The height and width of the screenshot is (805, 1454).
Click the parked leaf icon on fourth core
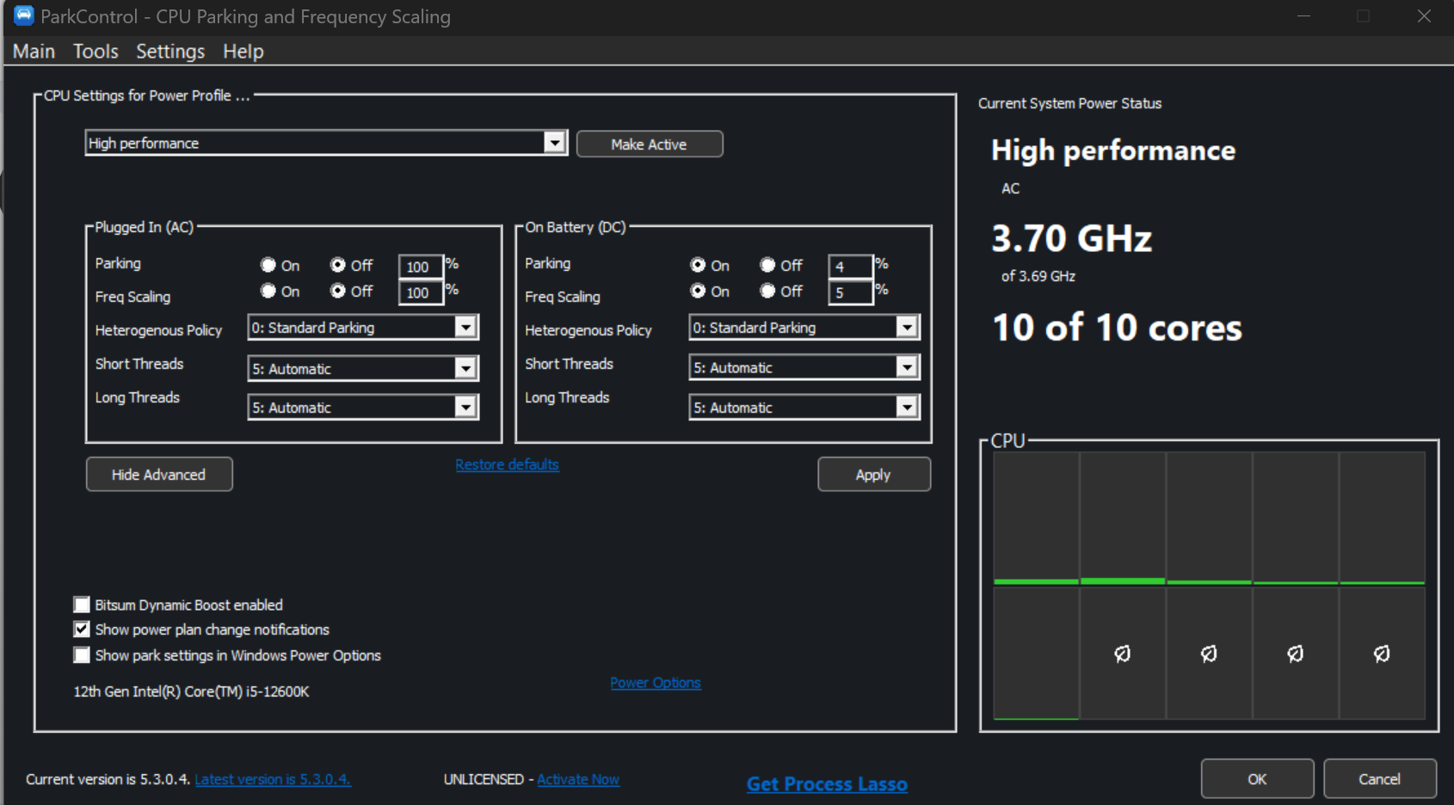[x=1295, y=654]
